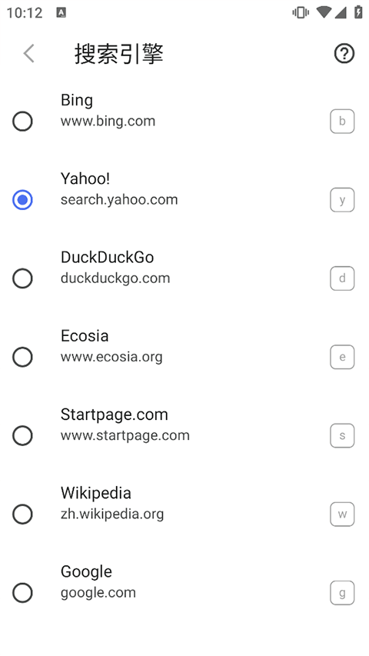Click Bing's shortcut key badge b
The width and height of the screenshot is (369, 656).
click(x=342, y=122)
